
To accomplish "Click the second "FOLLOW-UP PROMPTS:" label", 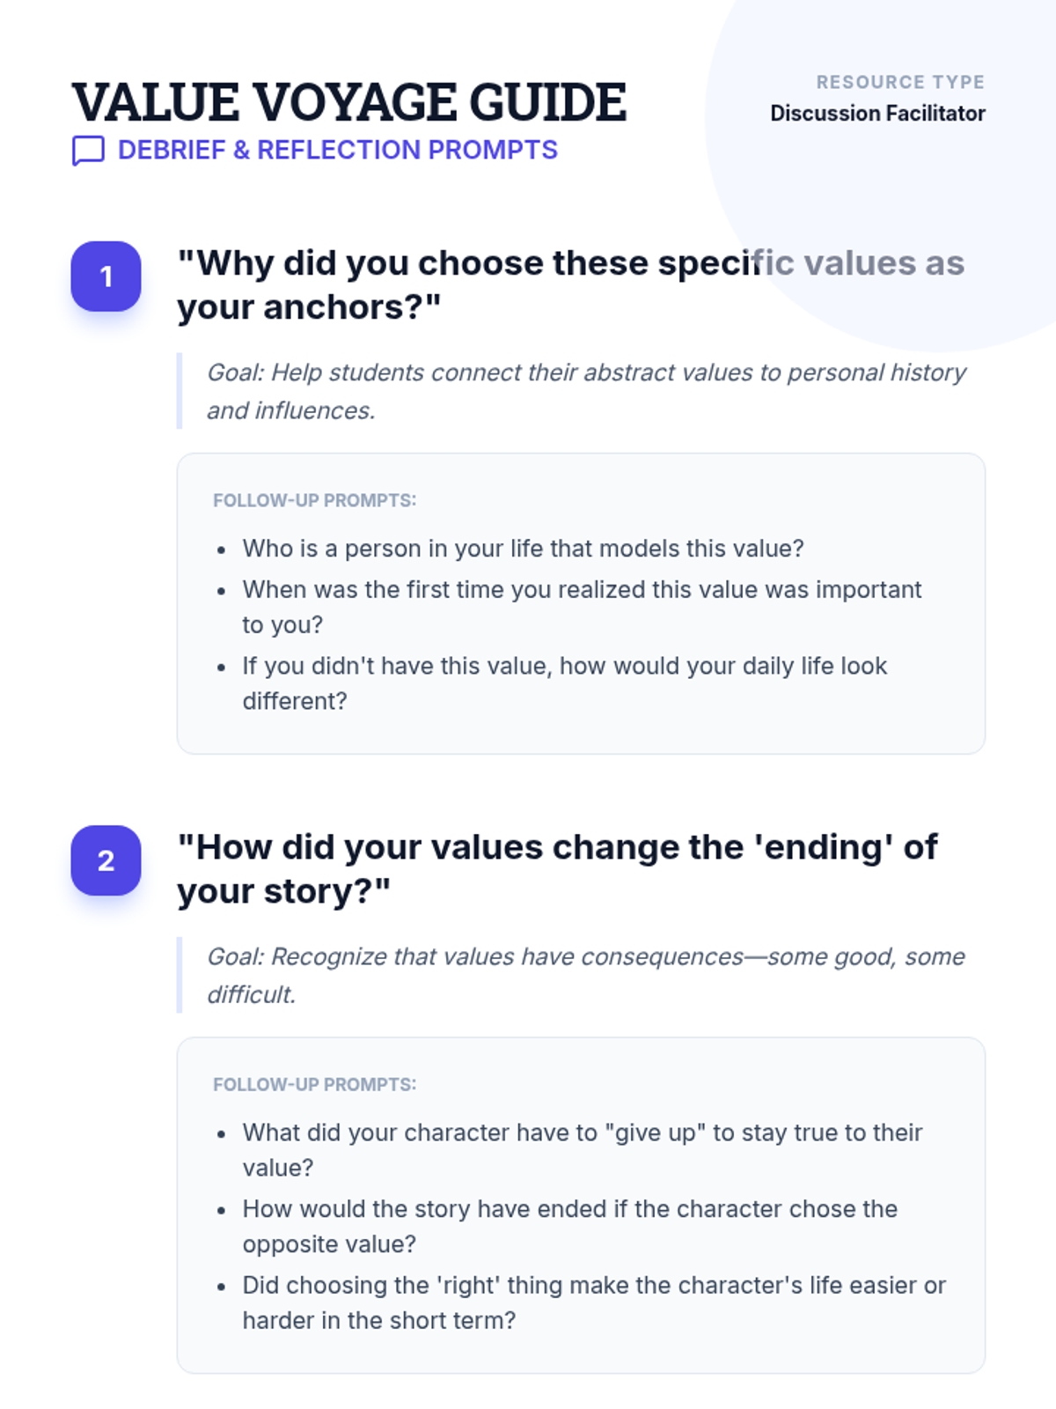I will 314,1084.
